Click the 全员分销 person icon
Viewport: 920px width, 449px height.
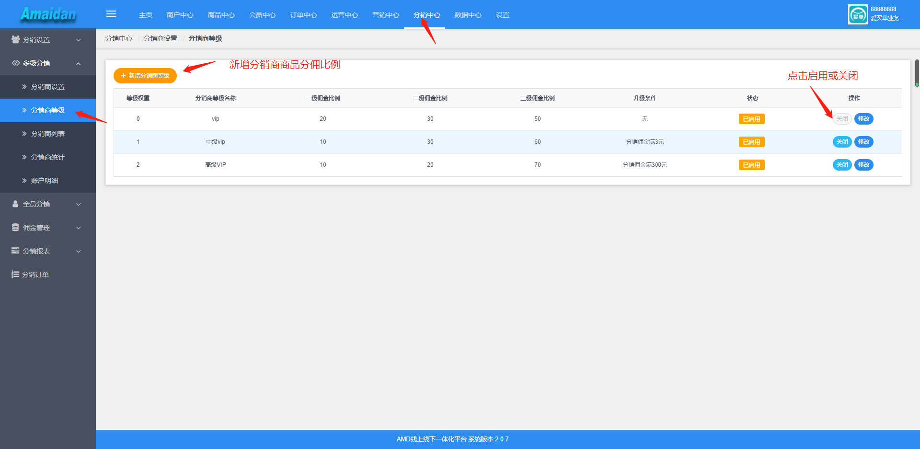point(15,204)
